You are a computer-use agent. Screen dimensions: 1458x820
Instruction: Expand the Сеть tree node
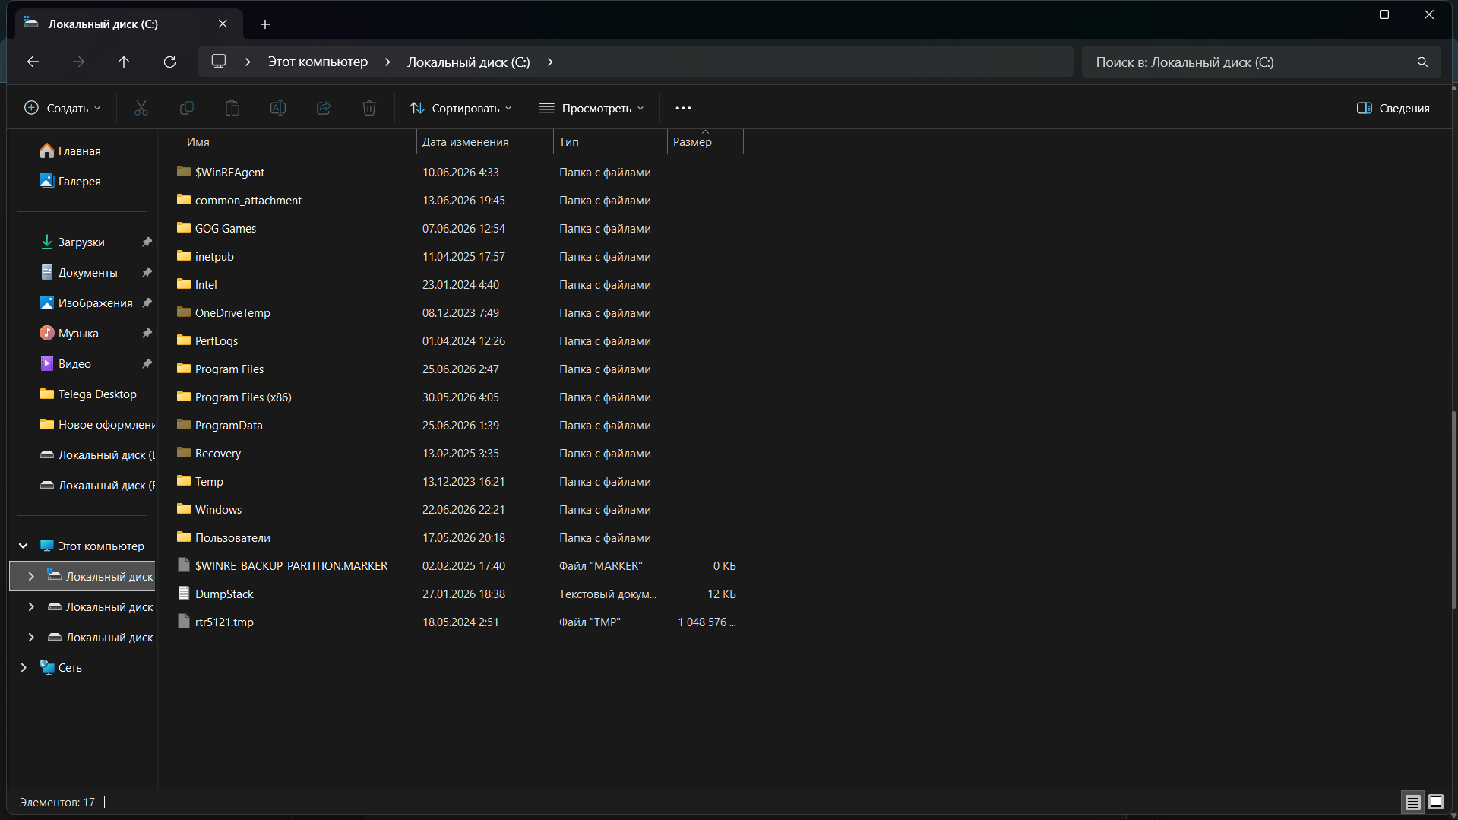pos(24,668)
